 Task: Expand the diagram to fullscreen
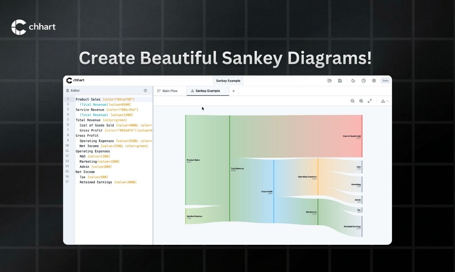click(x=369, y=101)
